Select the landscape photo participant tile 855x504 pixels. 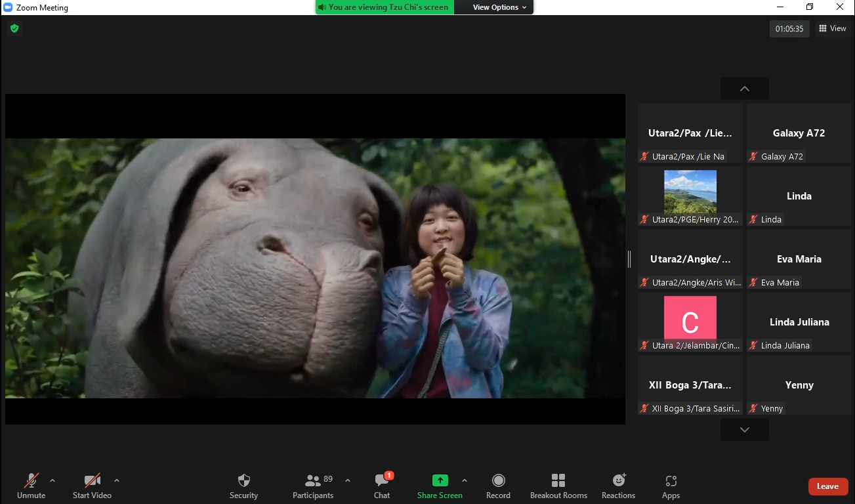click(x=690, y=196)
